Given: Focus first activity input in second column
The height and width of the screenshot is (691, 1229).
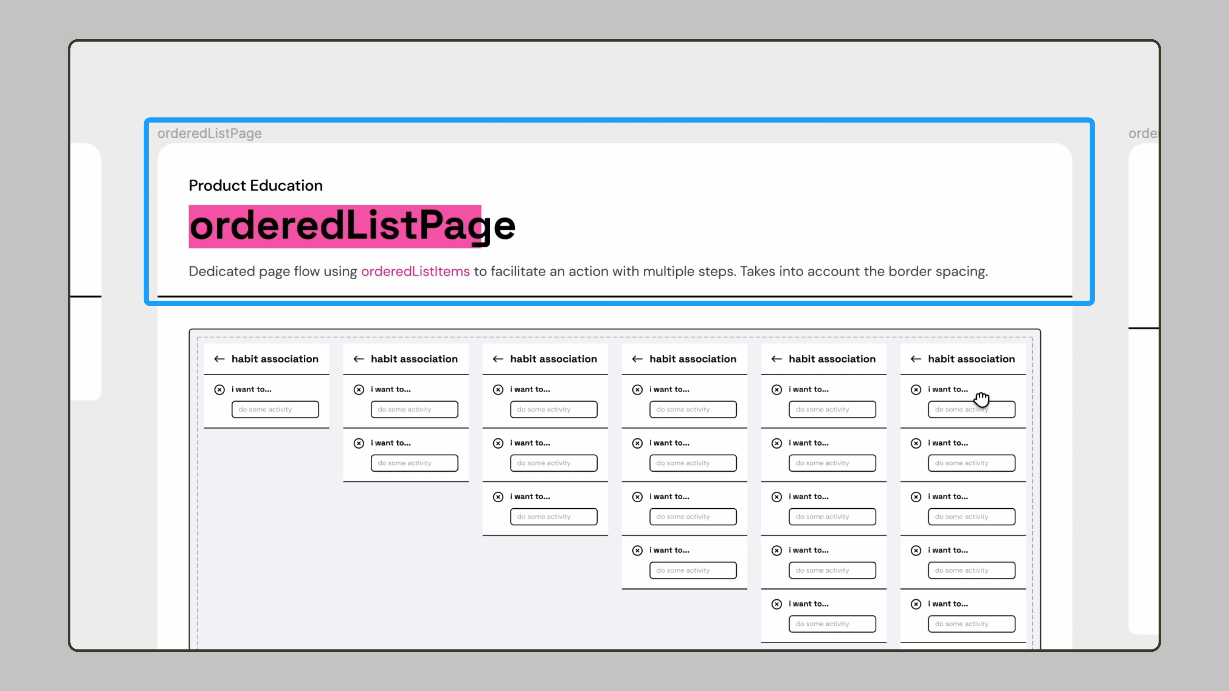Looking at the screenshot, I should coord(414,409).
